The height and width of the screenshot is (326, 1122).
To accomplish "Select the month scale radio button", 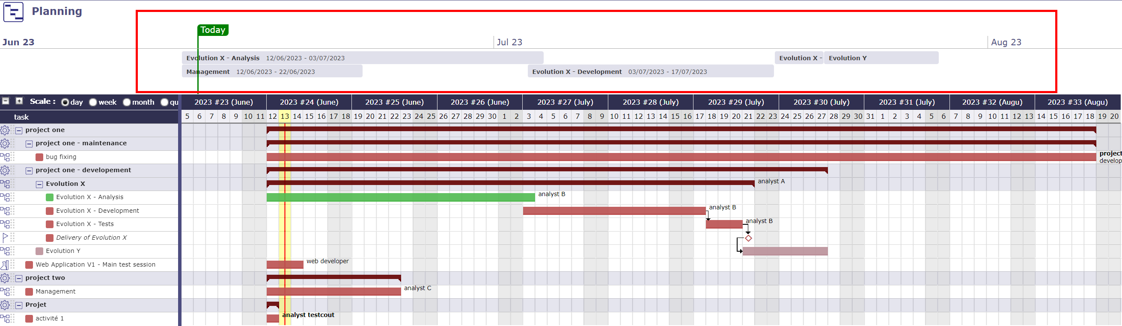I will point(127,102).
